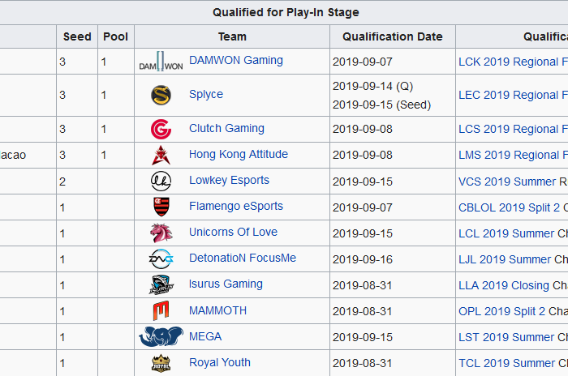Viewport: 568px width, 376px height.
Task: Click the DetonatioN FocusMe logo icon
Action: click(x=161, y=258)
